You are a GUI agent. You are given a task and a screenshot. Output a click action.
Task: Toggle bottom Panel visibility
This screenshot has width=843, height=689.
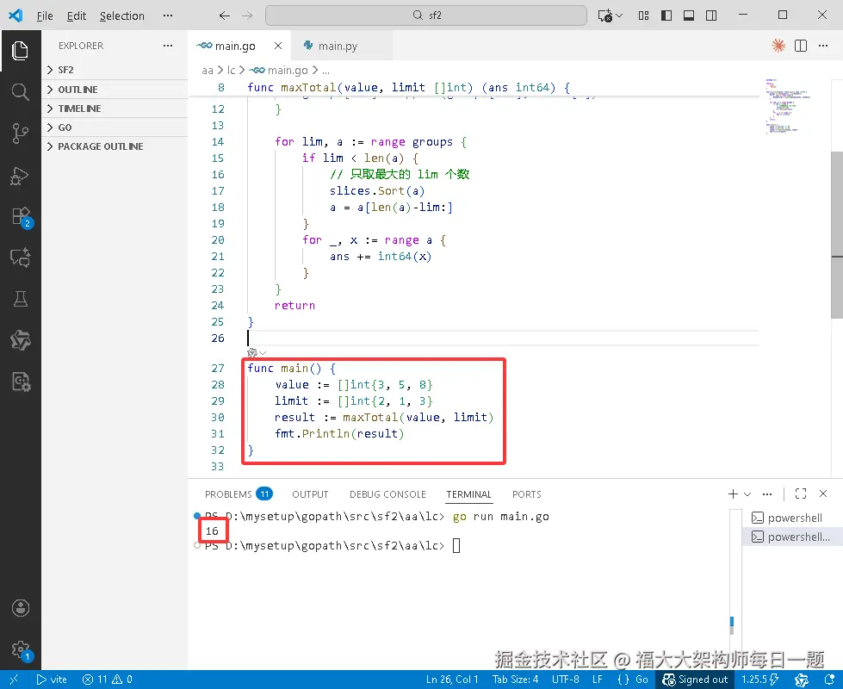pos(689,16)
